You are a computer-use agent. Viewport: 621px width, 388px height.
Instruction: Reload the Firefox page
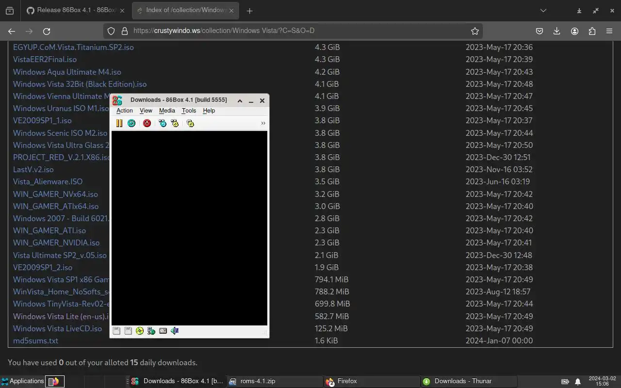pos(47,31)
